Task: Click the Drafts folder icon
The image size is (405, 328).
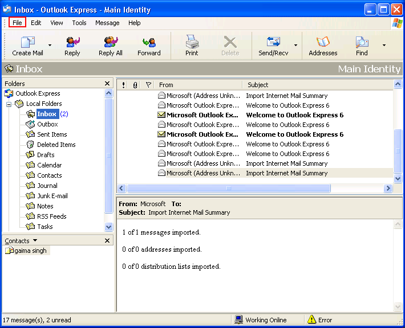Action: pyautogui.click(x=30, y=155)
